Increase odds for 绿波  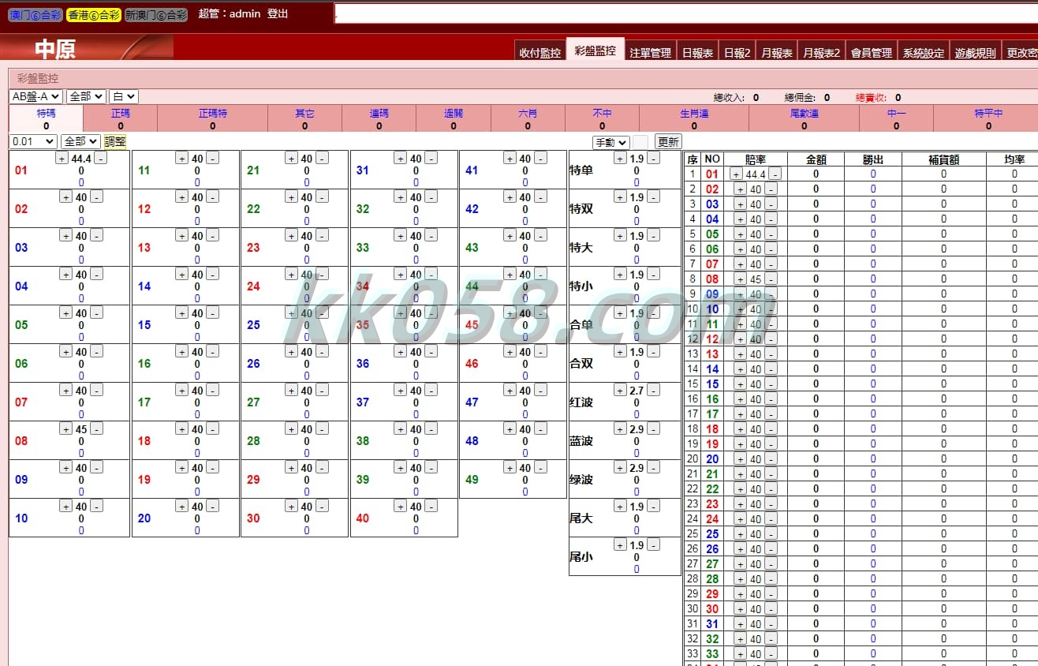(621, 468)
